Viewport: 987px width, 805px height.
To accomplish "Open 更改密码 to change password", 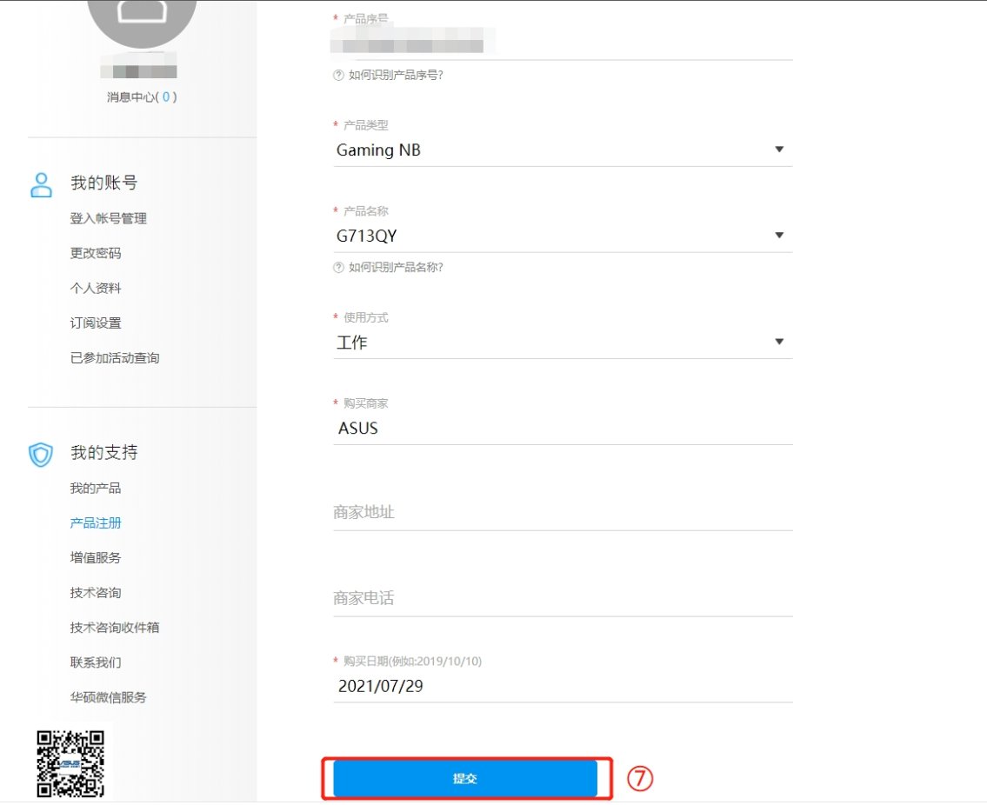I will pos(96,253).
